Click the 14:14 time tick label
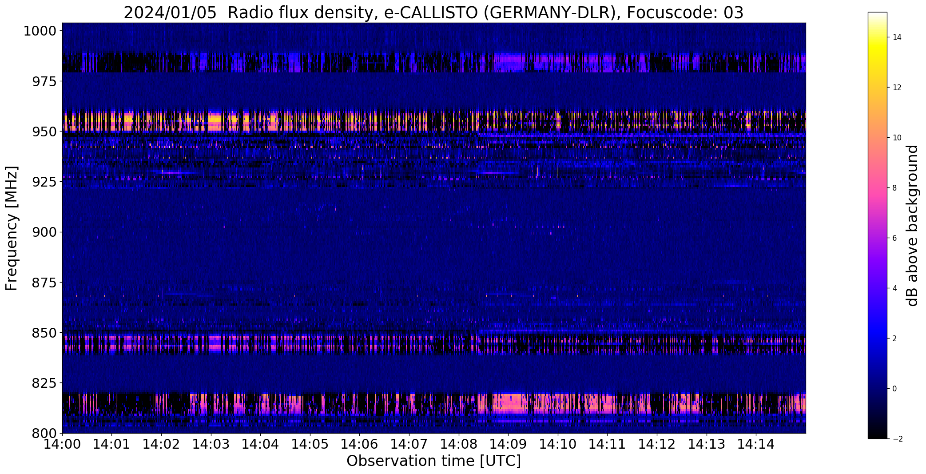Image resolution: width=926 pixels, height=474 pixels. pyautogui.click(x=756, y=444)
